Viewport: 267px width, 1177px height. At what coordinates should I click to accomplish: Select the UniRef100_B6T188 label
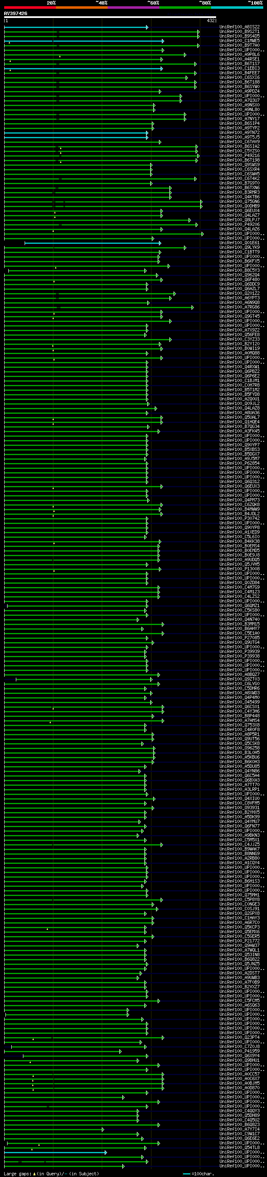click(239, 82)
